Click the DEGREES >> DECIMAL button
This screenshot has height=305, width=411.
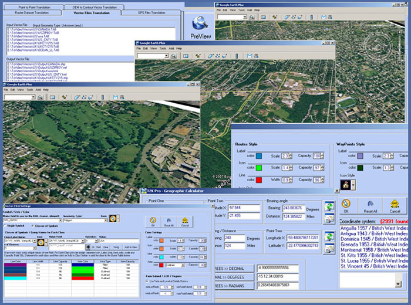(234, 269)
